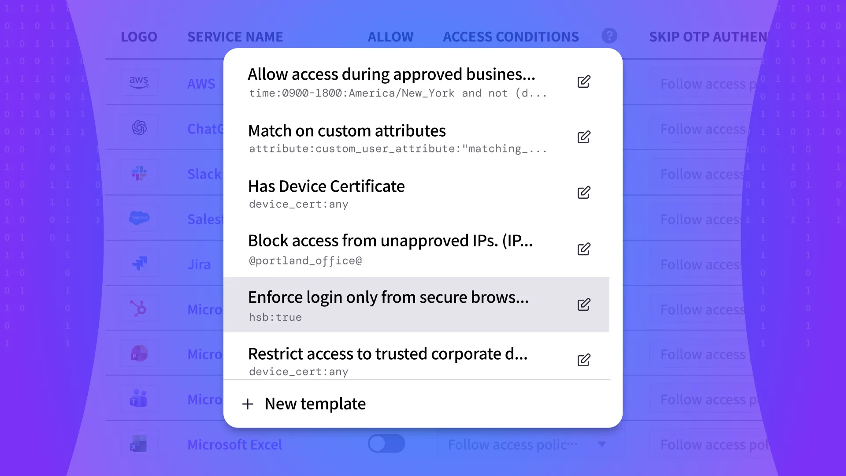Click the Slack logo
Viewport: 846px width, 476px height.
pos(139,173)
